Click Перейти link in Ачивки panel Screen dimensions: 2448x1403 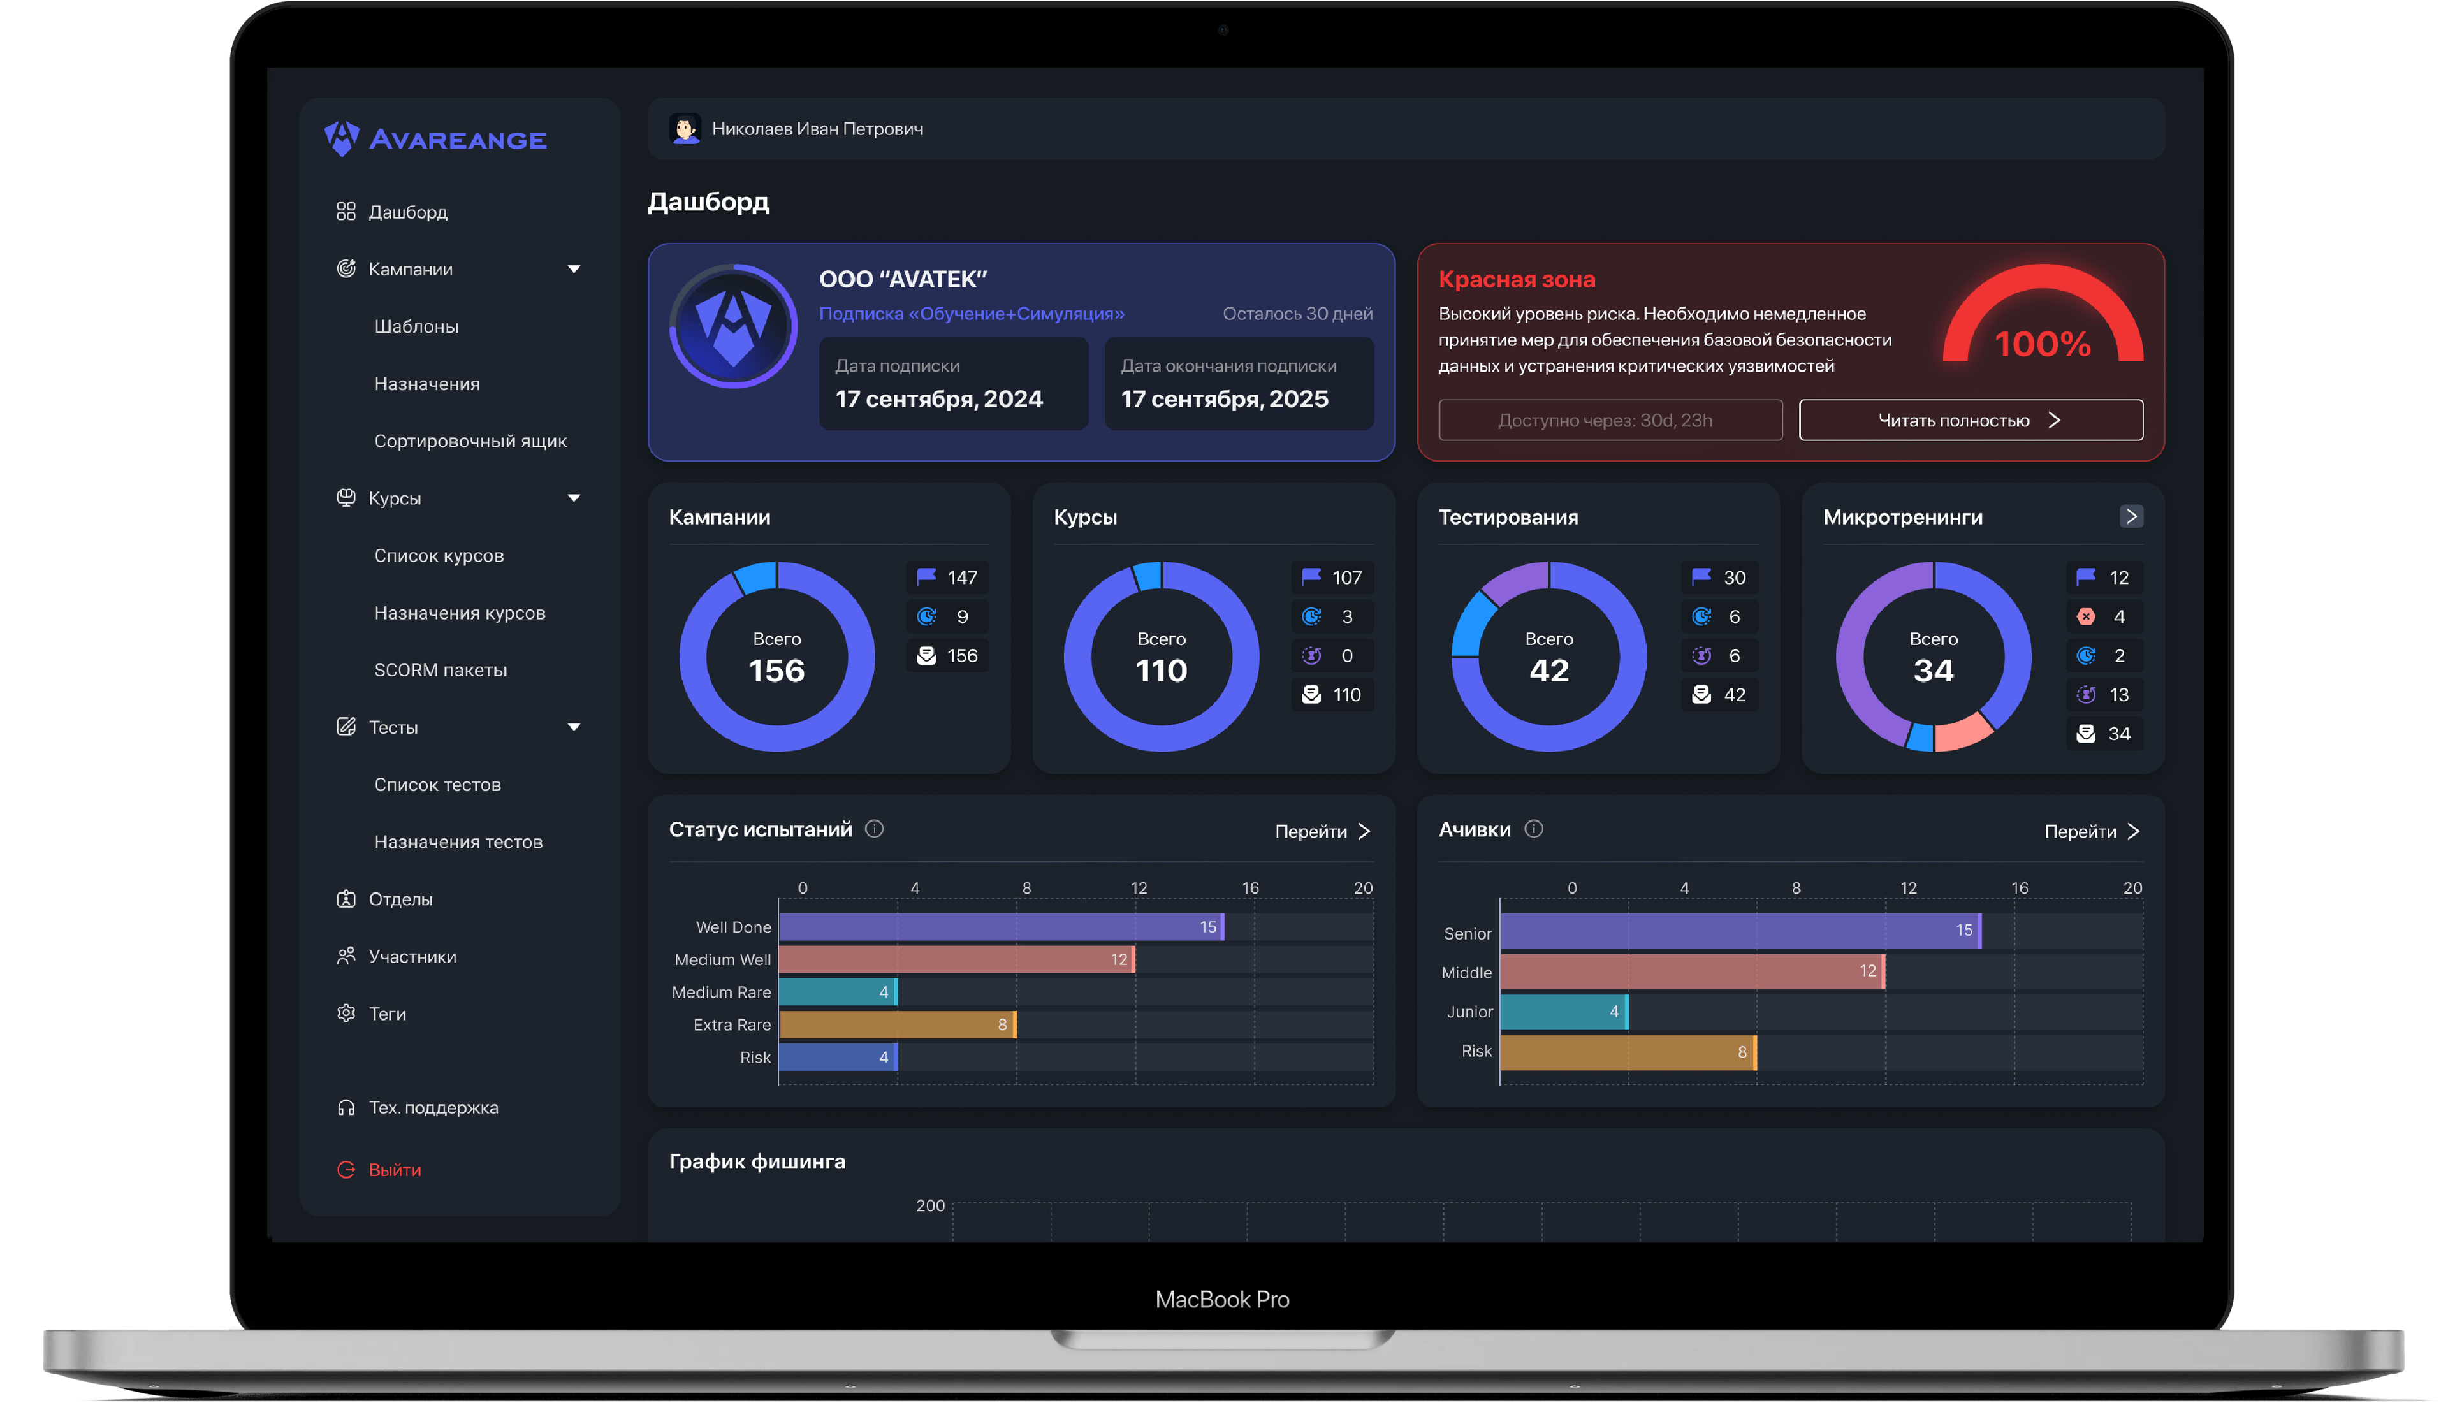[2092, 832]
